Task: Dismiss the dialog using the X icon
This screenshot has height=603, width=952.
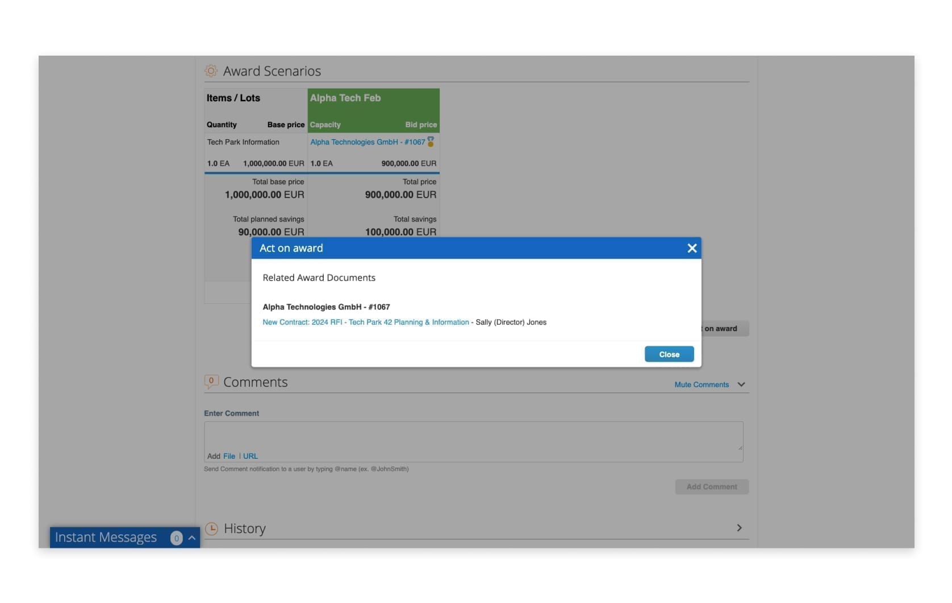Action: point(691,248)
